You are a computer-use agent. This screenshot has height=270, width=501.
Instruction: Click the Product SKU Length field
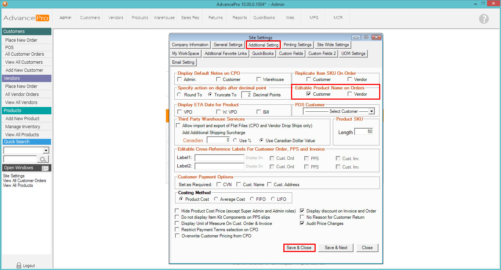(363, 132)
